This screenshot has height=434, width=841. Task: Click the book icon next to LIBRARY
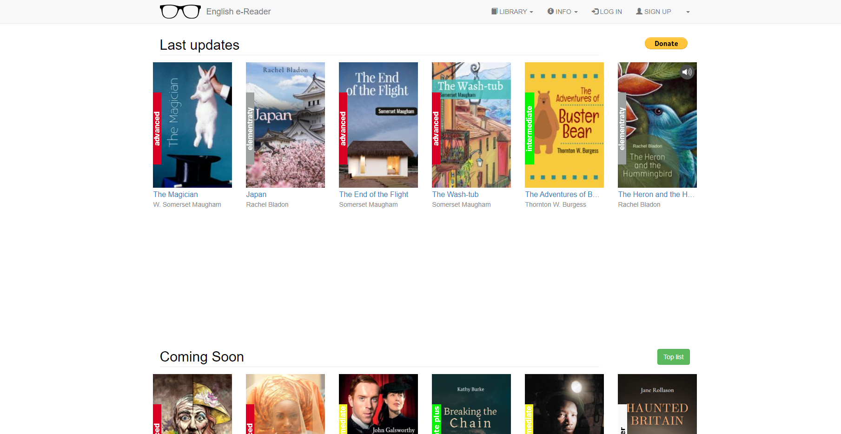click(x=494, y=11)
